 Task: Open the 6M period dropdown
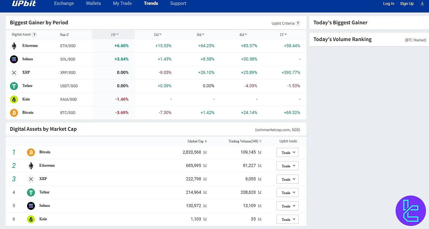[243, 34]
